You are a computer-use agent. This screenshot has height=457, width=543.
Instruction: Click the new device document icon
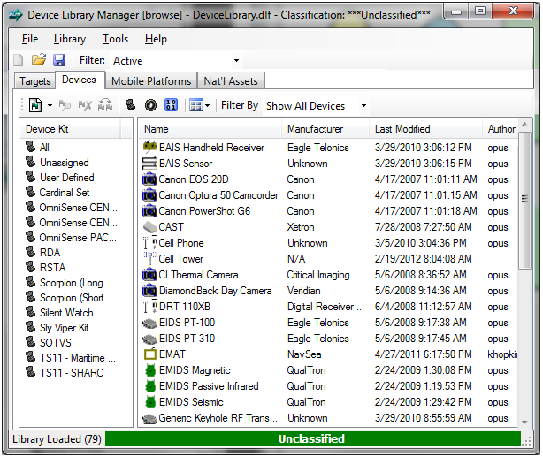35,105
